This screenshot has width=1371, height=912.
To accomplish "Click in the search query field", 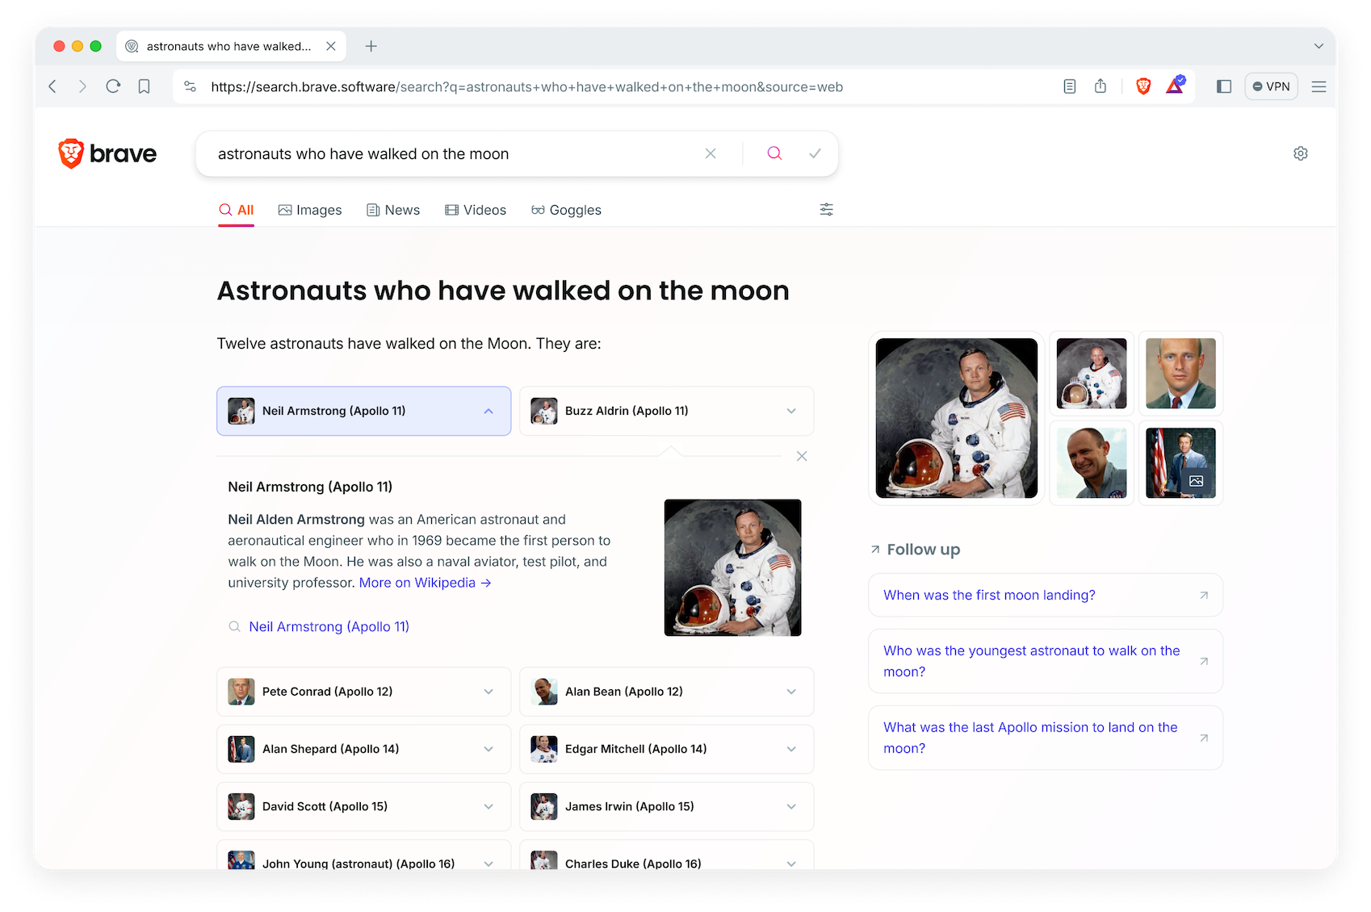I will pos(452,153).
